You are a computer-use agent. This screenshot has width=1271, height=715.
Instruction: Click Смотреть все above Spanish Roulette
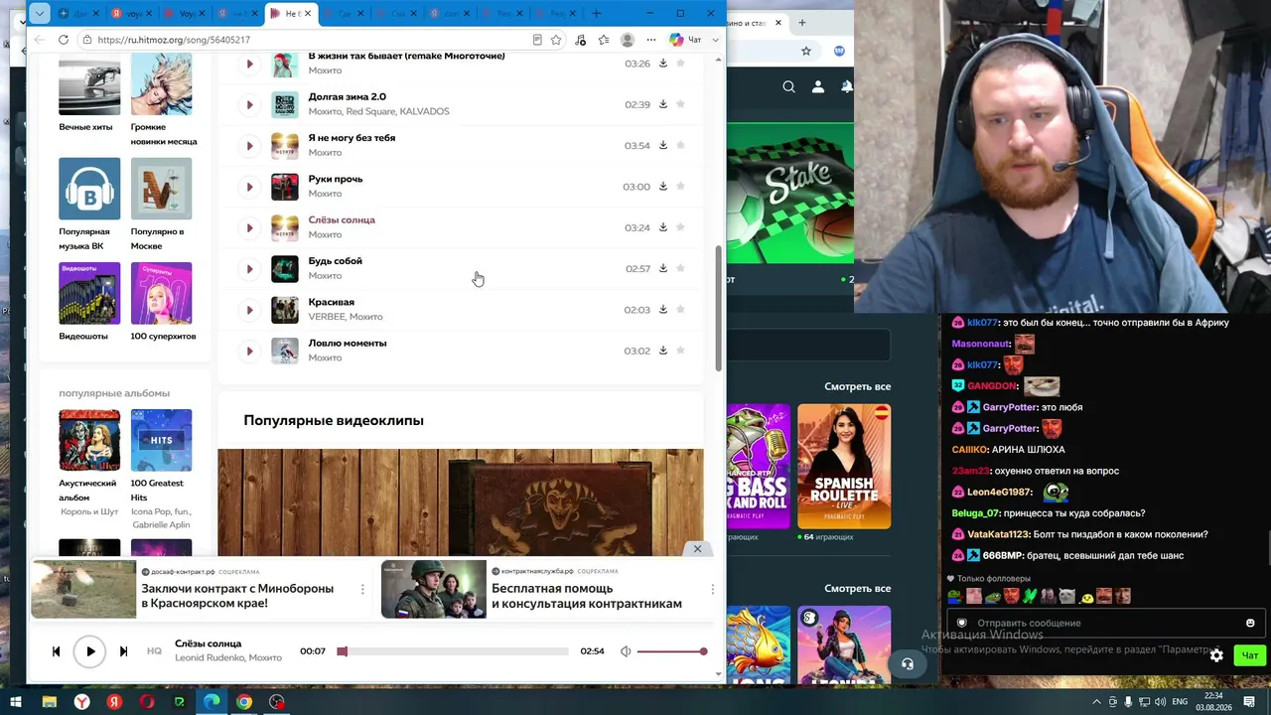coord(858,386)
